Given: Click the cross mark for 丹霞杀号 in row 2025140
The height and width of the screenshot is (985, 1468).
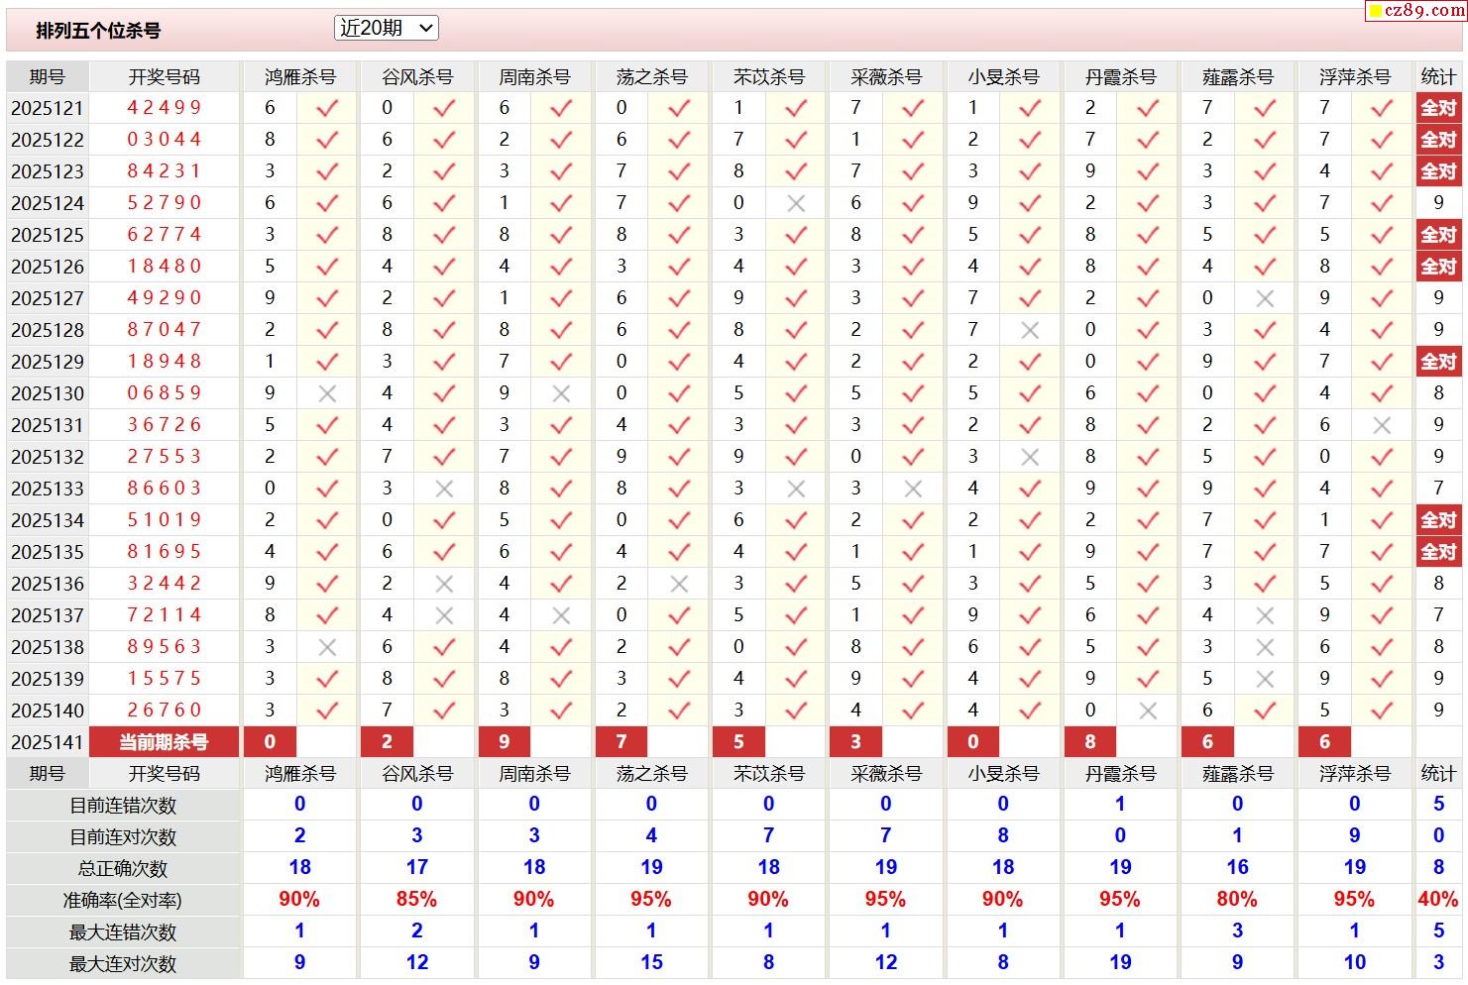Looking at the screenshot, I should 1148,711.
